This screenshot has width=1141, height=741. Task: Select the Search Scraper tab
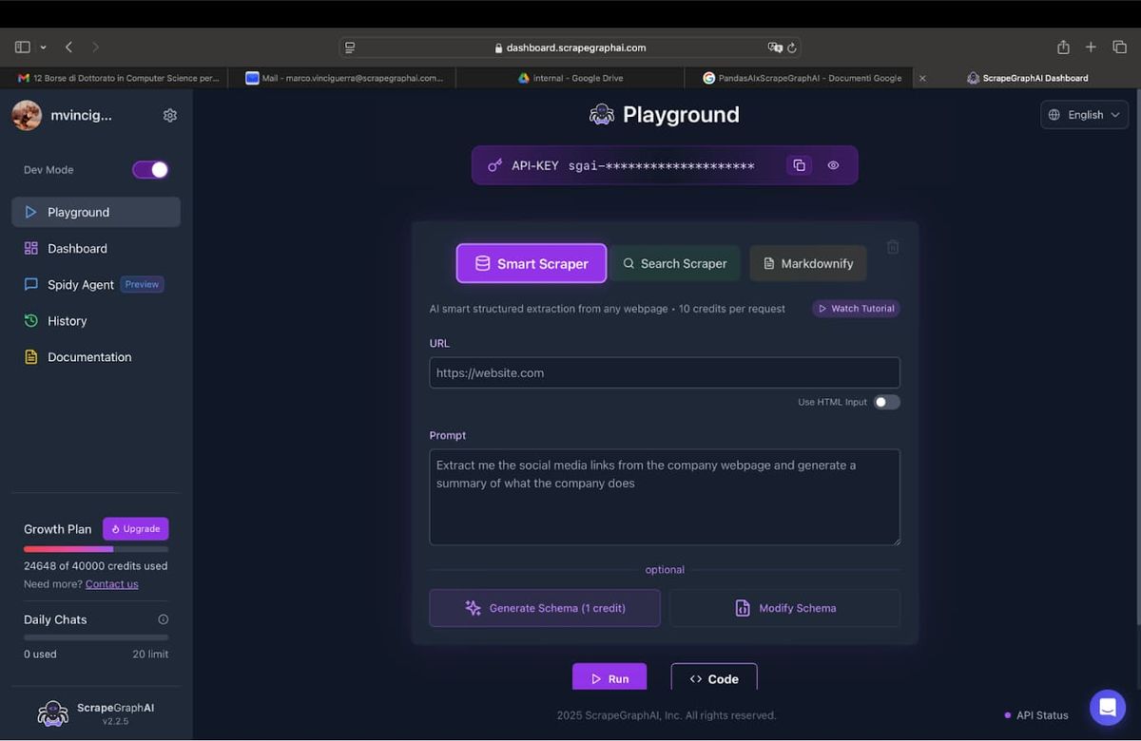(674, 263)
